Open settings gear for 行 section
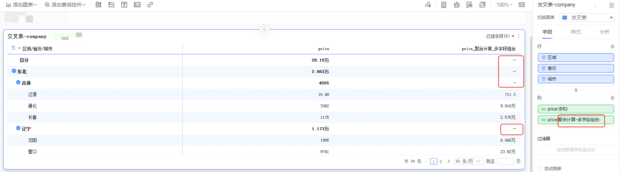The height and width of the screenshot is (172, 620). pos(612,46)
